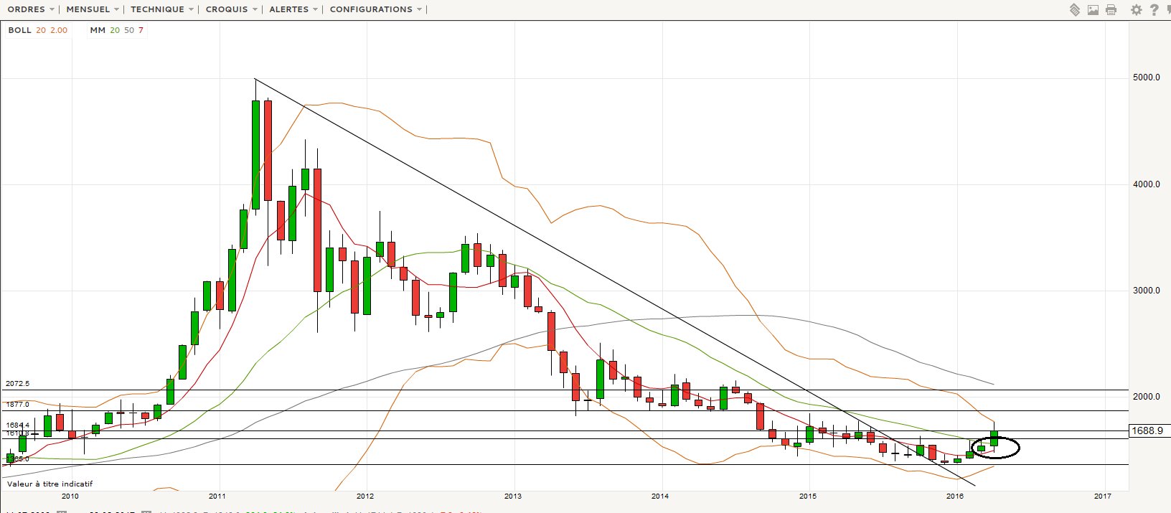Screen dimensions: 1171x513
Task: Click the 1684.4 horizontal level label
Action: [x=17, y=425]
